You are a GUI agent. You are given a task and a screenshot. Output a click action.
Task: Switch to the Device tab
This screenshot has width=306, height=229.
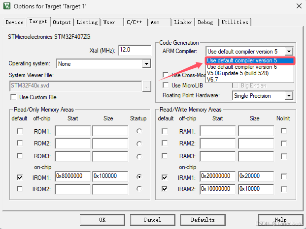[x=14, y=22]
